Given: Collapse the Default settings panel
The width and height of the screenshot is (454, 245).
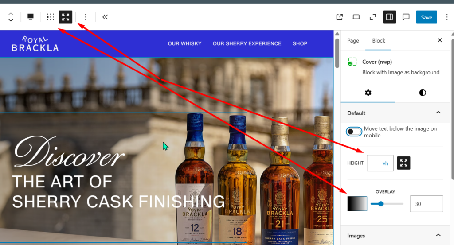Looking at the screenshot, I should 438,113.
